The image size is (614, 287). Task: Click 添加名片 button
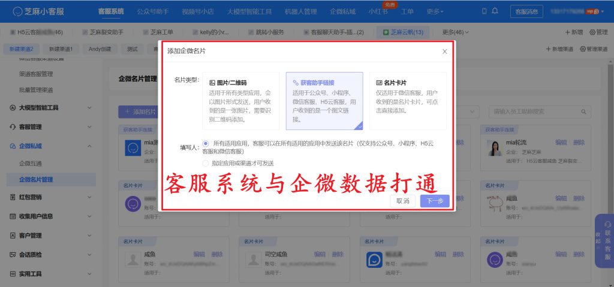coord(140,111)
